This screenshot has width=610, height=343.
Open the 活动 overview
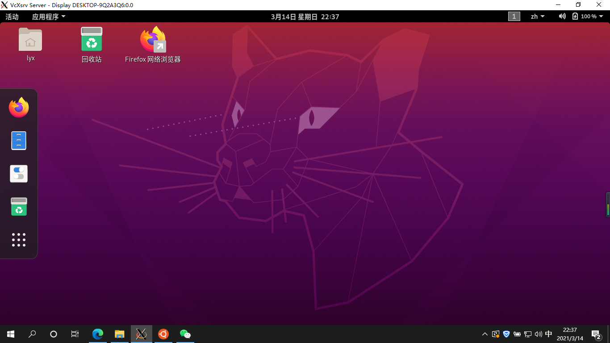11,16
